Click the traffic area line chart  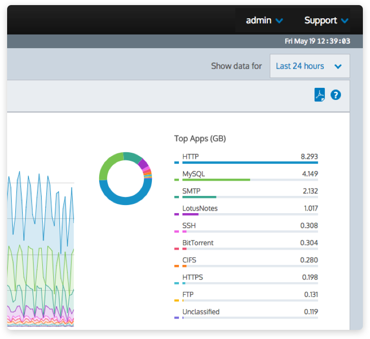pos(41,254)
